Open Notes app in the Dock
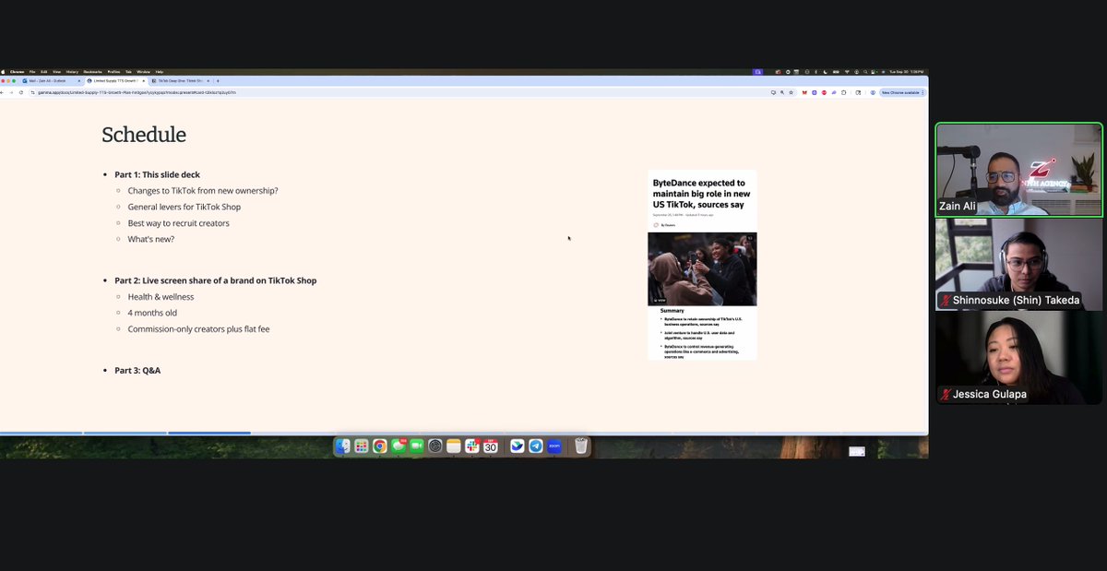Image resolution: width=1107 pixels, height=571 pixels. click(x=454, y=446)
